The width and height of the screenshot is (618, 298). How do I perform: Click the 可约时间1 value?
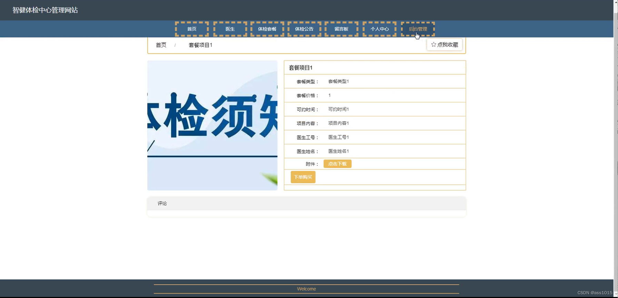pyautogui.click(x=338, y=110)
